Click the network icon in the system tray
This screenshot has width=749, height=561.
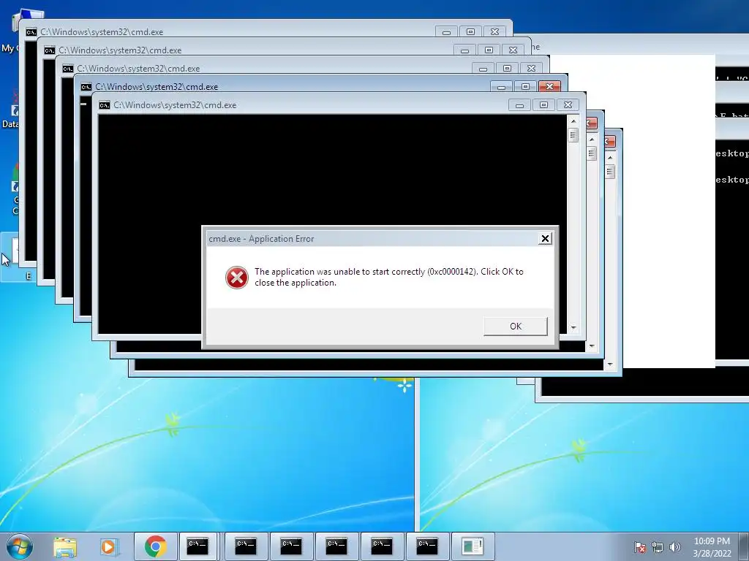(658, 547)
